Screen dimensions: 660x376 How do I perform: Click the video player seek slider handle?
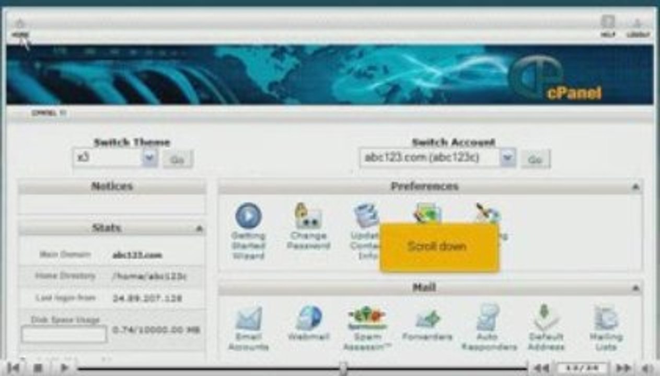coord(343,368)
